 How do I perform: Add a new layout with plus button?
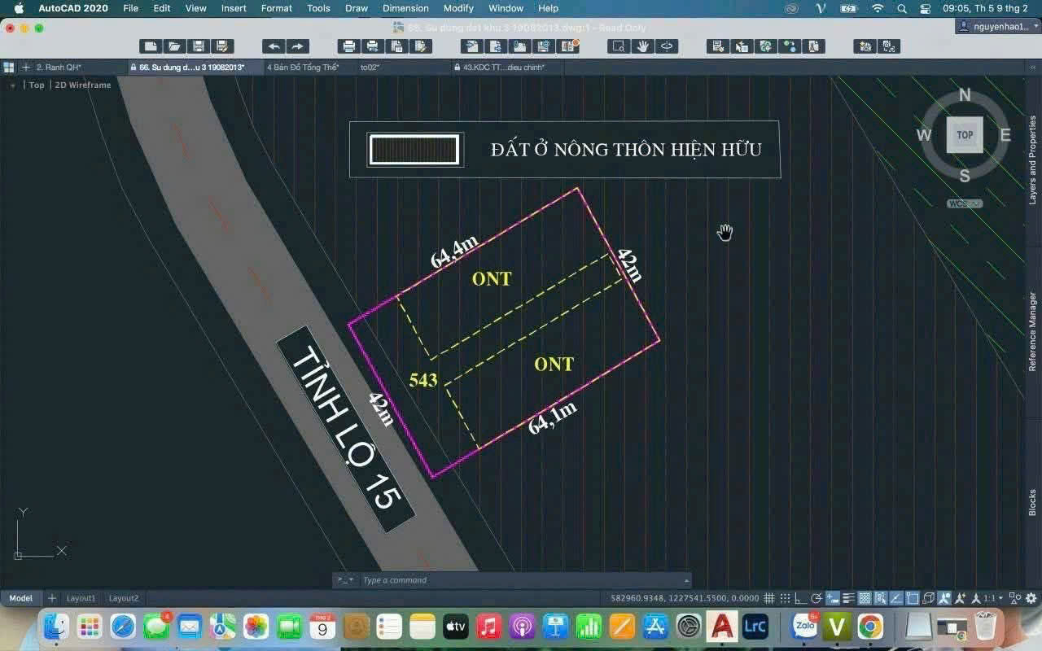pos(52,598)
